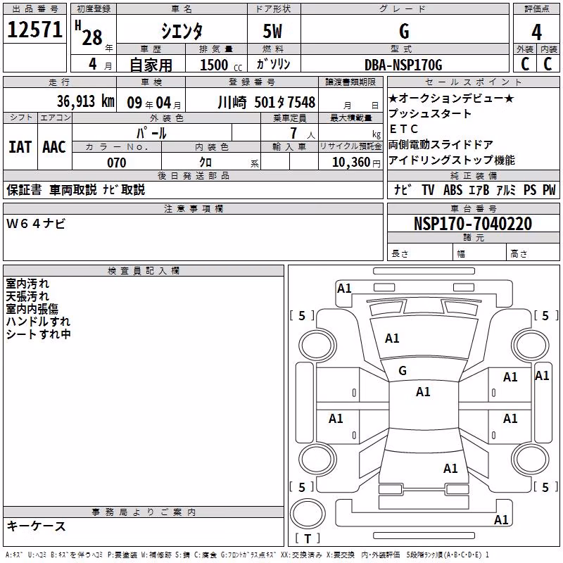Select the A1 mark on the hood diagram
This screenshot has width=563, height=563.
(392, 339)
